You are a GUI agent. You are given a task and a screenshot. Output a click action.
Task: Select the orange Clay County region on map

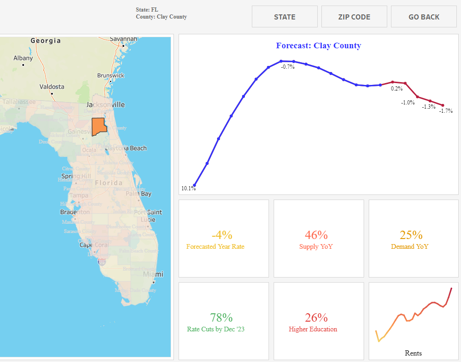click(x=99, y=126)
